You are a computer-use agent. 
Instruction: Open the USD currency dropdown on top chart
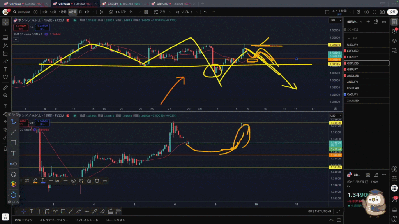(x=335, y=20)
